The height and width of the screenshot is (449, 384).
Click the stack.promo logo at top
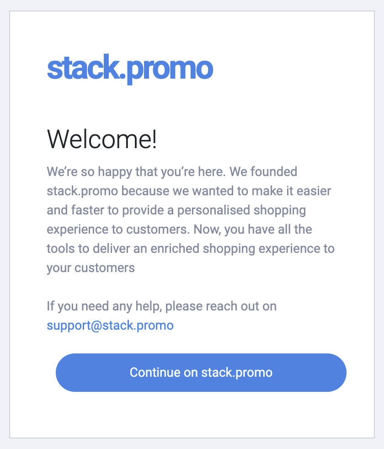click(x=130, y=69)
